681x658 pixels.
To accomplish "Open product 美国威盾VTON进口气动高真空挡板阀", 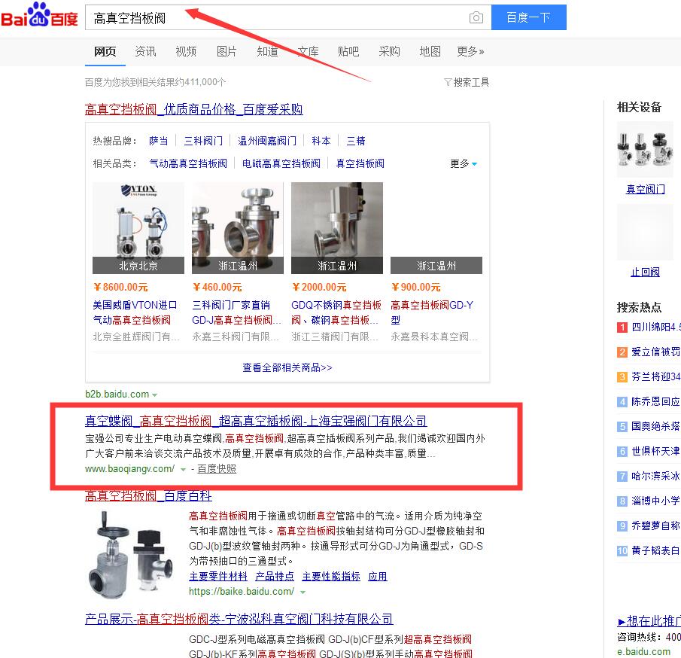I will 135,312.
